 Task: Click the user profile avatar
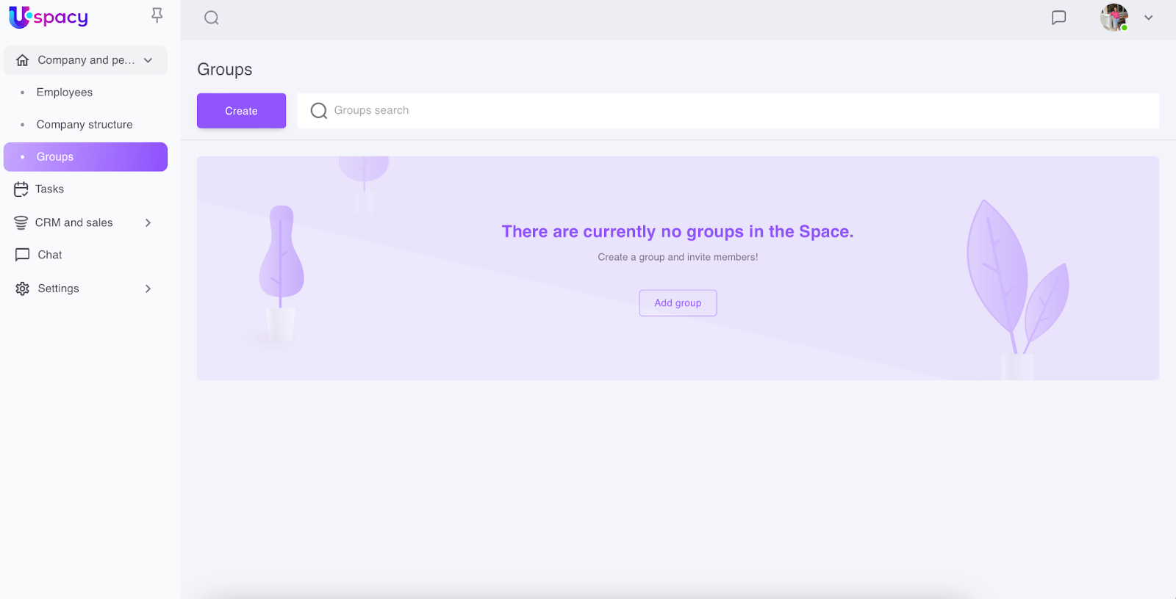click(x=1114, y=18)
